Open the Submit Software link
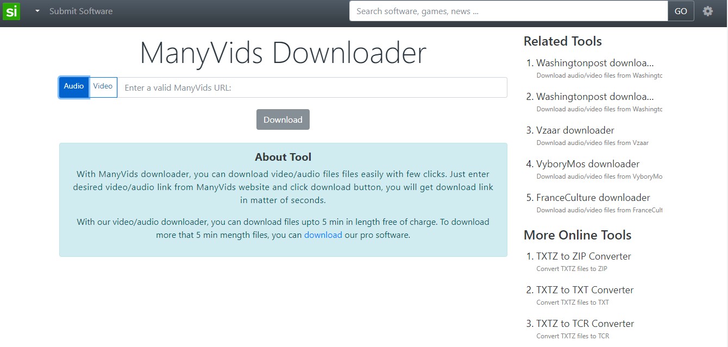Screen dimensions: 728x347 (81, 11)
